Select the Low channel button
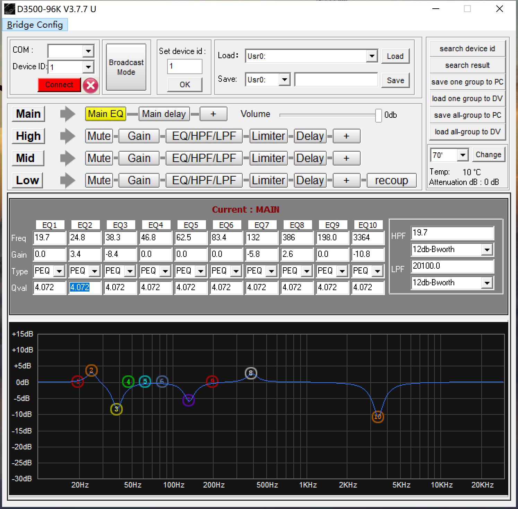Image resolution: width=518 pixels, height=509 pixels. (x=27, y=180)
